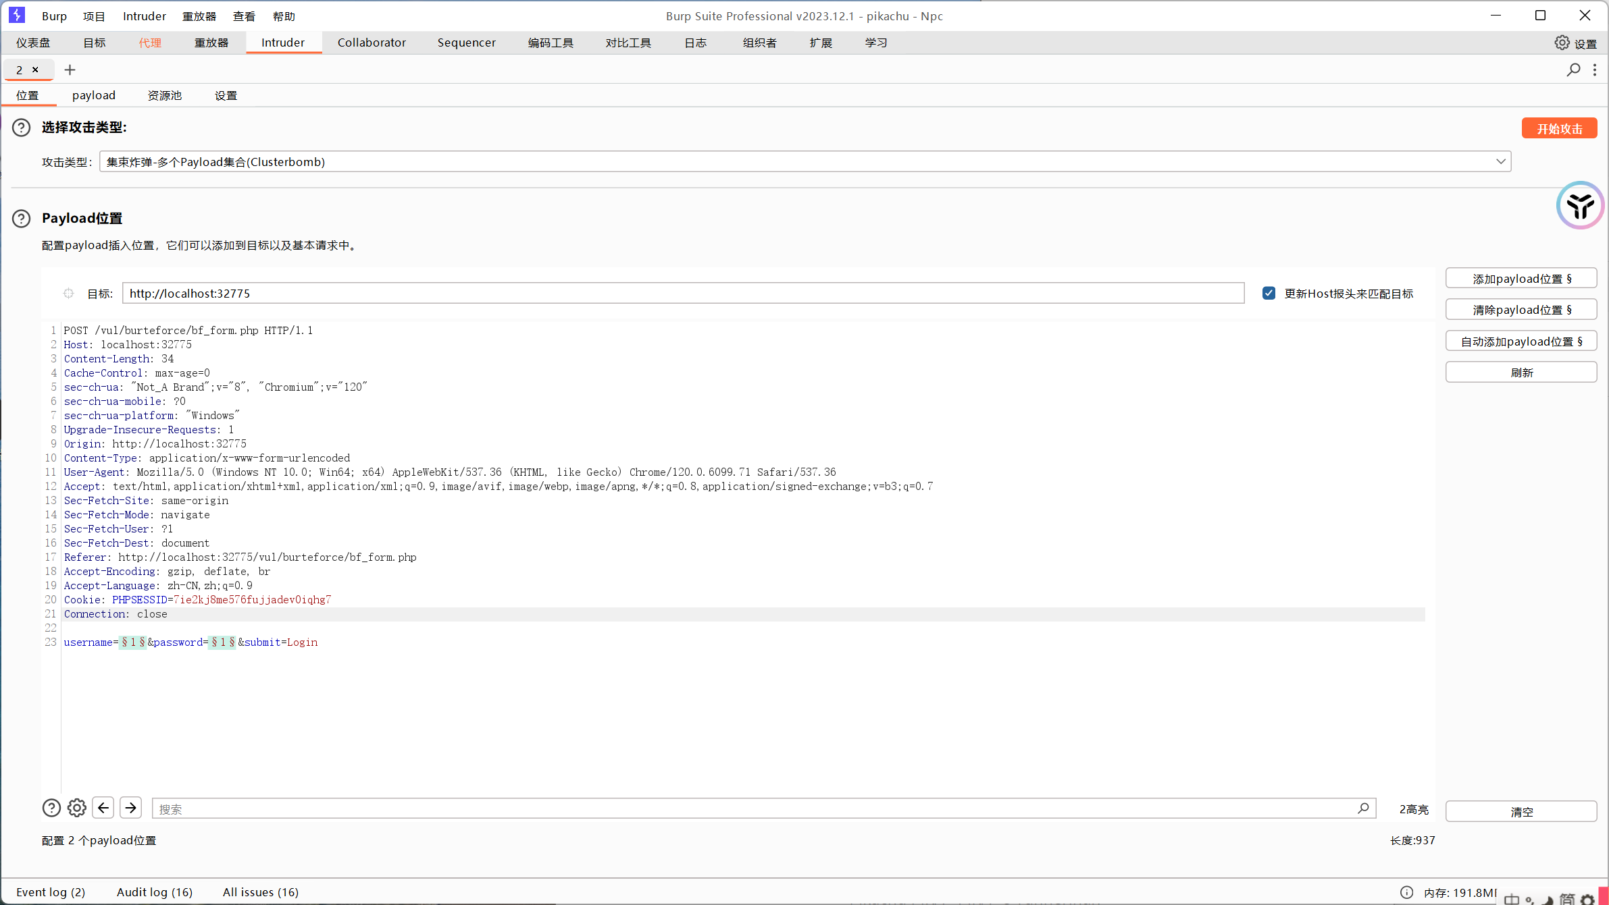Click help icon next to Payload位置 heading

pos(22,218)
